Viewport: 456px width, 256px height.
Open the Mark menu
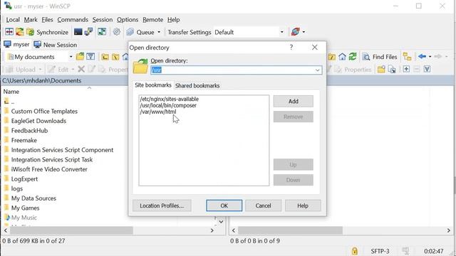[31, 20]
